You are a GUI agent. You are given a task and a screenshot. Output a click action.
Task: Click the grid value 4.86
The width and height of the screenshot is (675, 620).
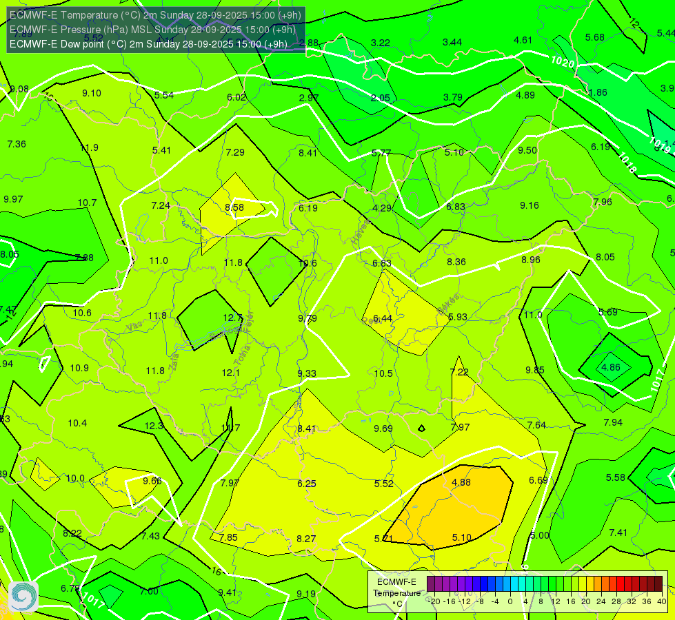(611, 367)
